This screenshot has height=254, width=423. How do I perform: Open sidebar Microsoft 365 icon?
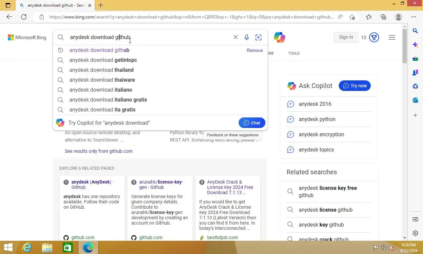click(415, 86)
